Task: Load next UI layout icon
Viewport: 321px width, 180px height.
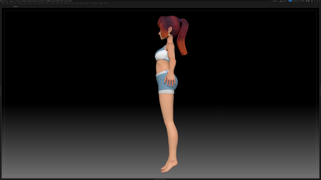Action: 303,1
